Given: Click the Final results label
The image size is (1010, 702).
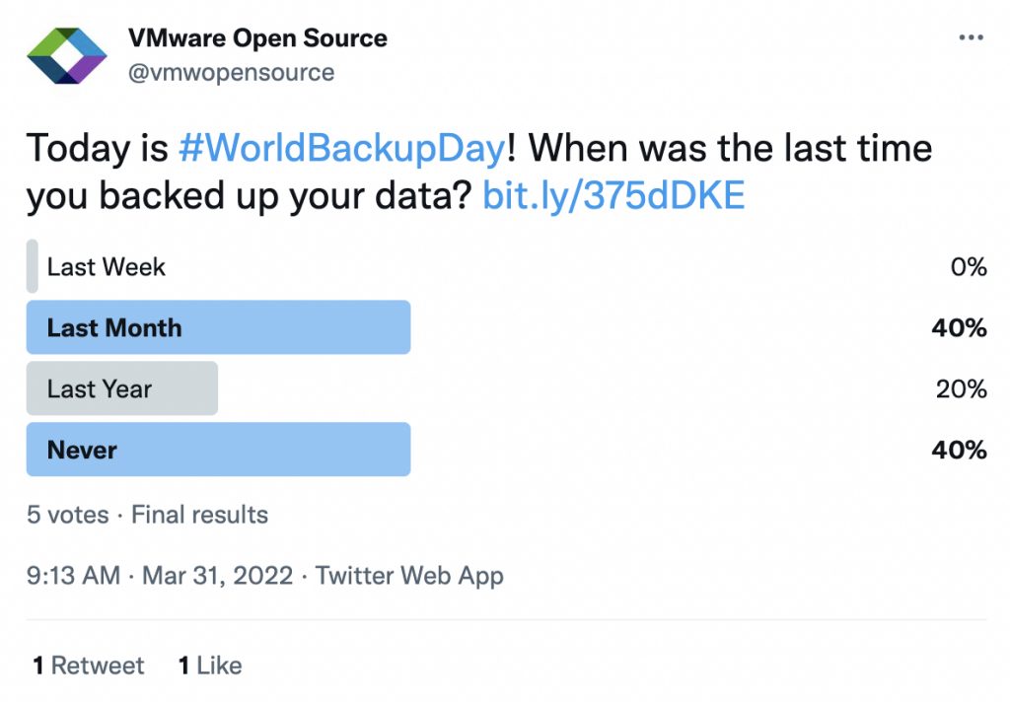Looking at the screenshot, I should pos(199,514).
